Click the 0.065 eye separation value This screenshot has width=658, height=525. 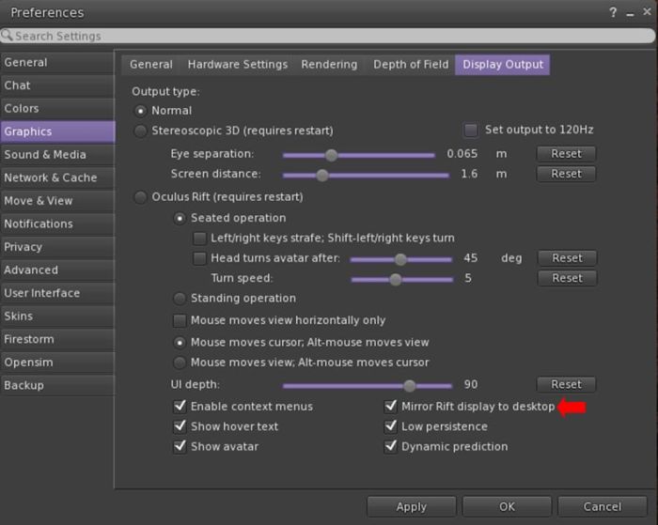click(462, 154)
